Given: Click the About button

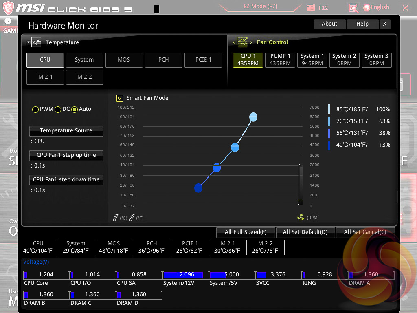Looking at the screenshot, I should pyautogui.click(x=329, y=24).
